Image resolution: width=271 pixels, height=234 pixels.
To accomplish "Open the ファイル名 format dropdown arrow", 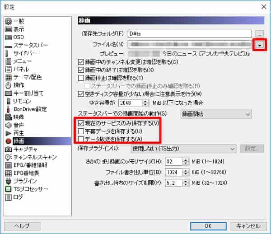I will point(259,45).
